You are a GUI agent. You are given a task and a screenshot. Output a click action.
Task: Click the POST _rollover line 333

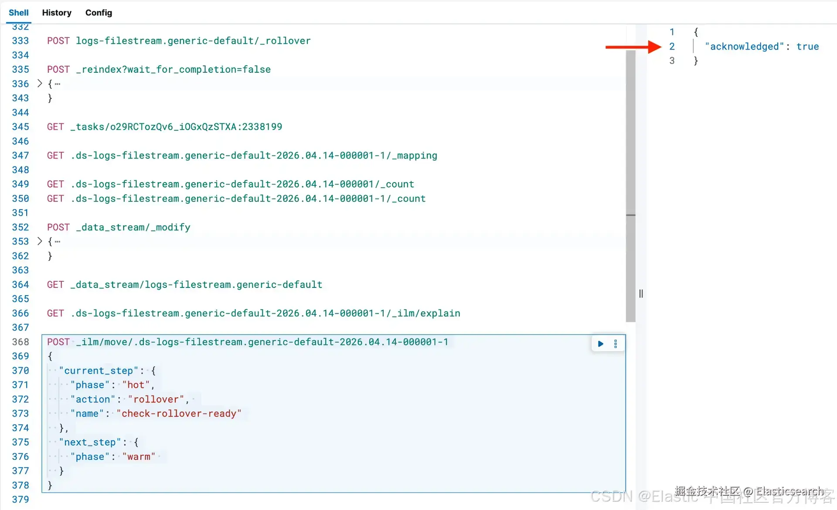[x=179, y=41]
